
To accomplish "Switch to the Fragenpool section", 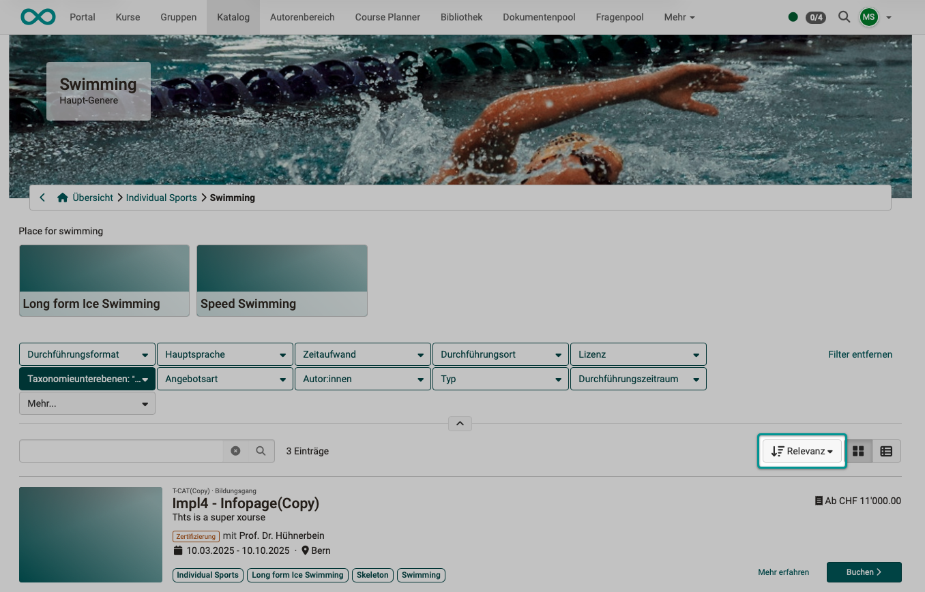I will [x=619, y=17].
